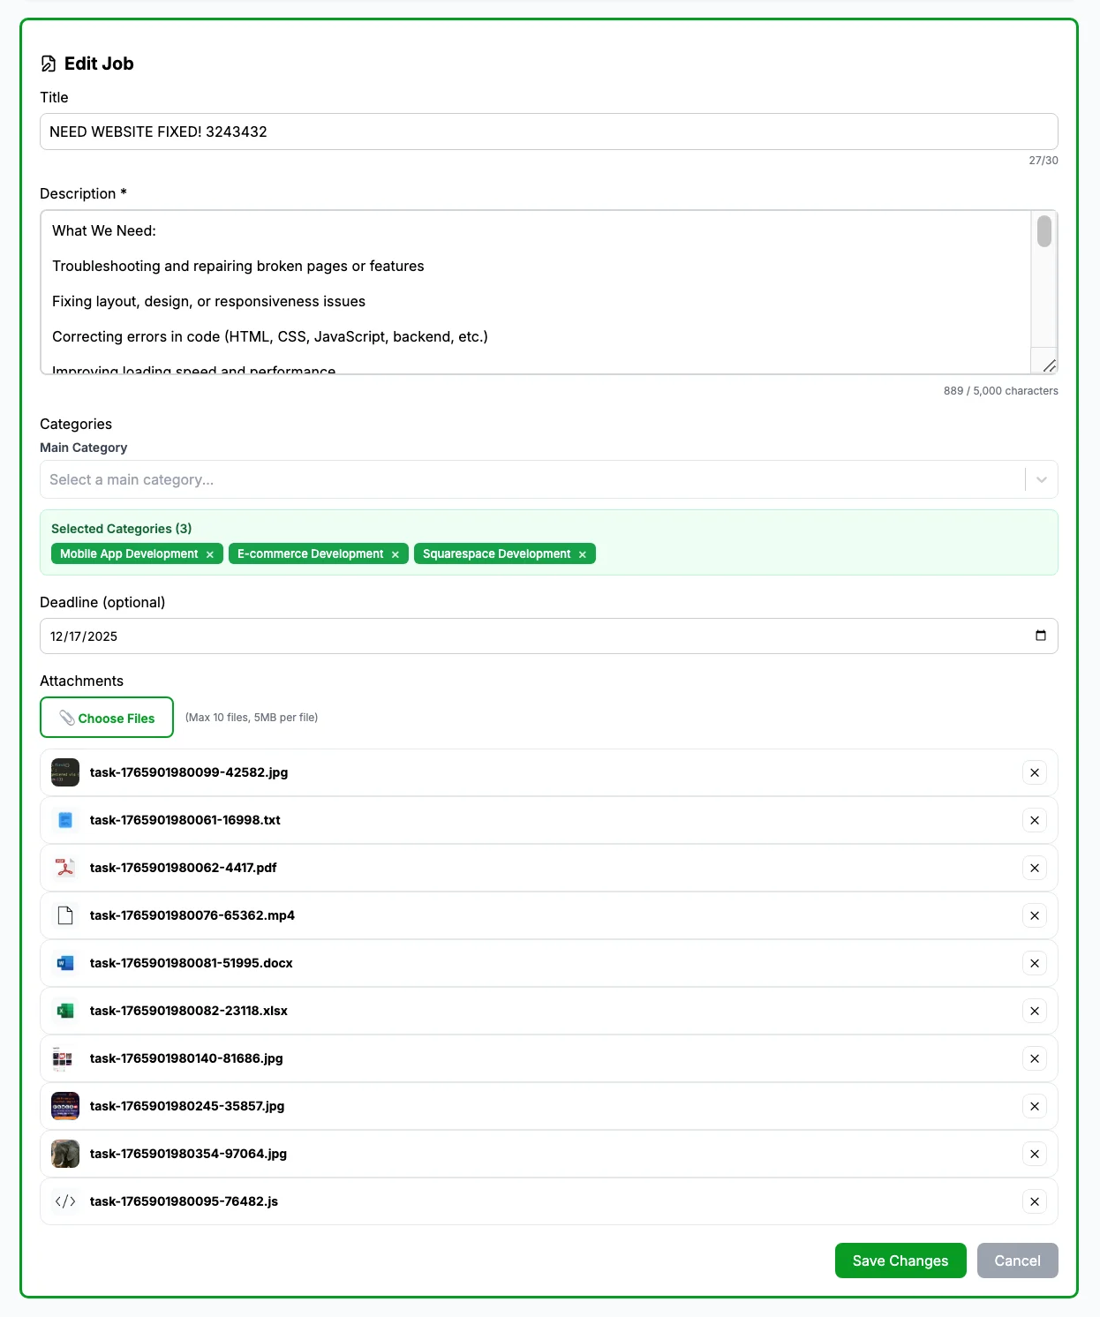This screenshot has height=1317, width=1100.
Task: Delete attachment task-1765901980062-4417.pdf
Action: point(1035,868)
